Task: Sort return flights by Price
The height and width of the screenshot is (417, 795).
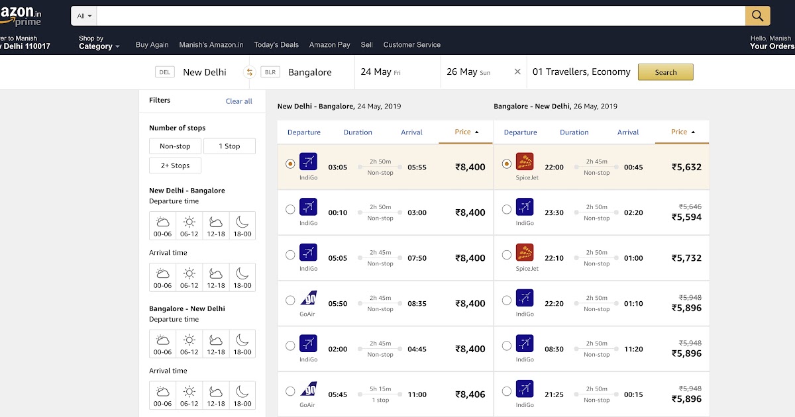Action: point(682,132)
